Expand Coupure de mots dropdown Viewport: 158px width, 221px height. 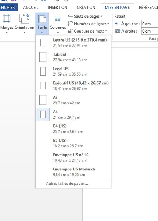88,31
